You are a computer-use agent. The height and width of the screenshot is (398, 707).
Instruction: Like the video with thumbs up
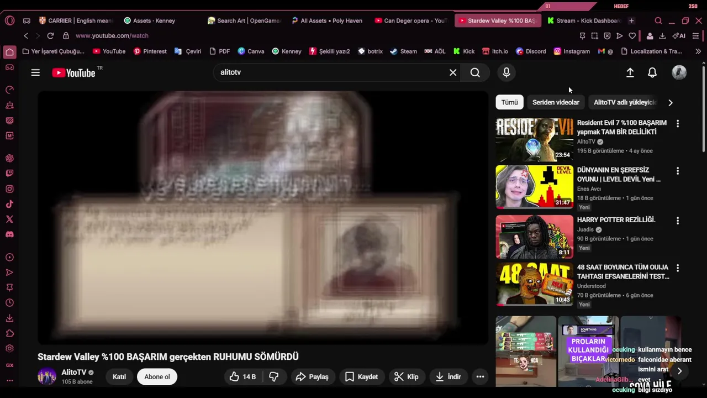click(x=243, y=377)
